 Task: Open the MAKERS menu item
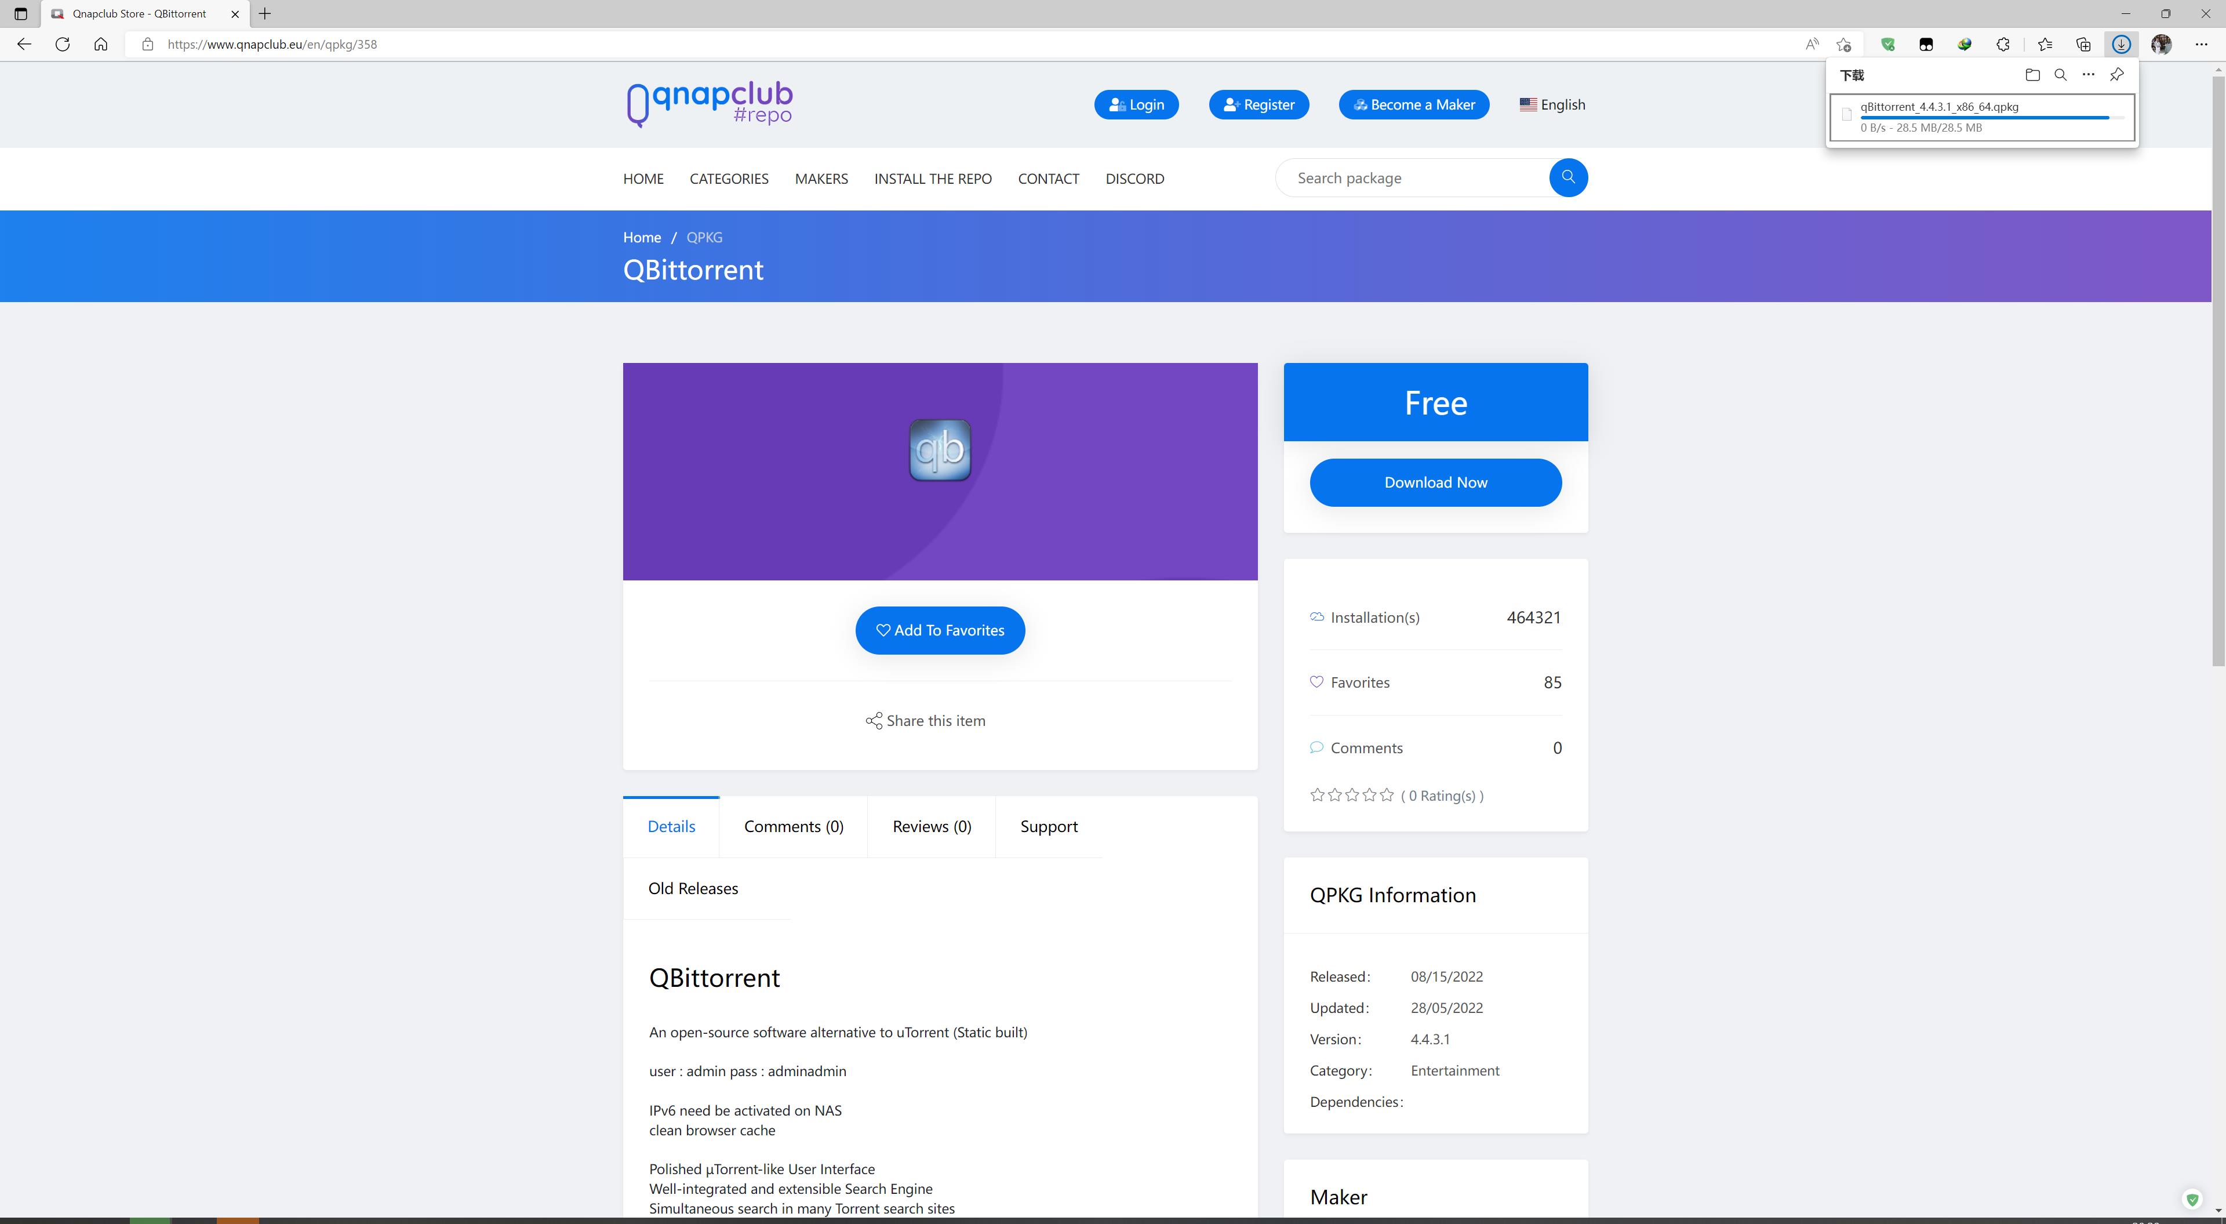[821, 179]
